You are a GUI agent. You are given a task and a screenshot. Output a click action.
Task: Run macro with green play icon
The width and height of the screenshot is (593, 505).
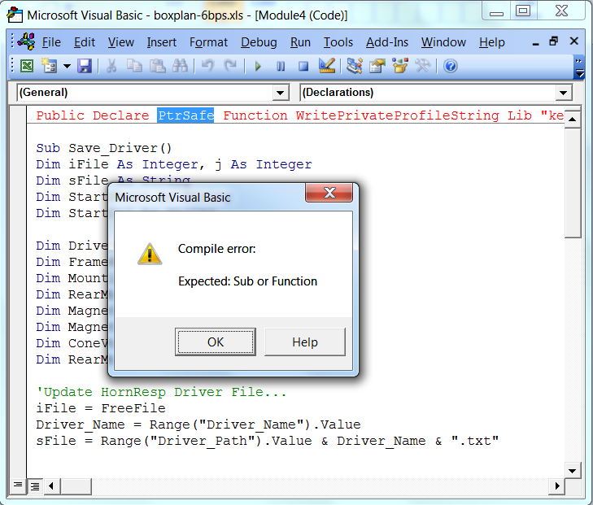tap(258, 67)
